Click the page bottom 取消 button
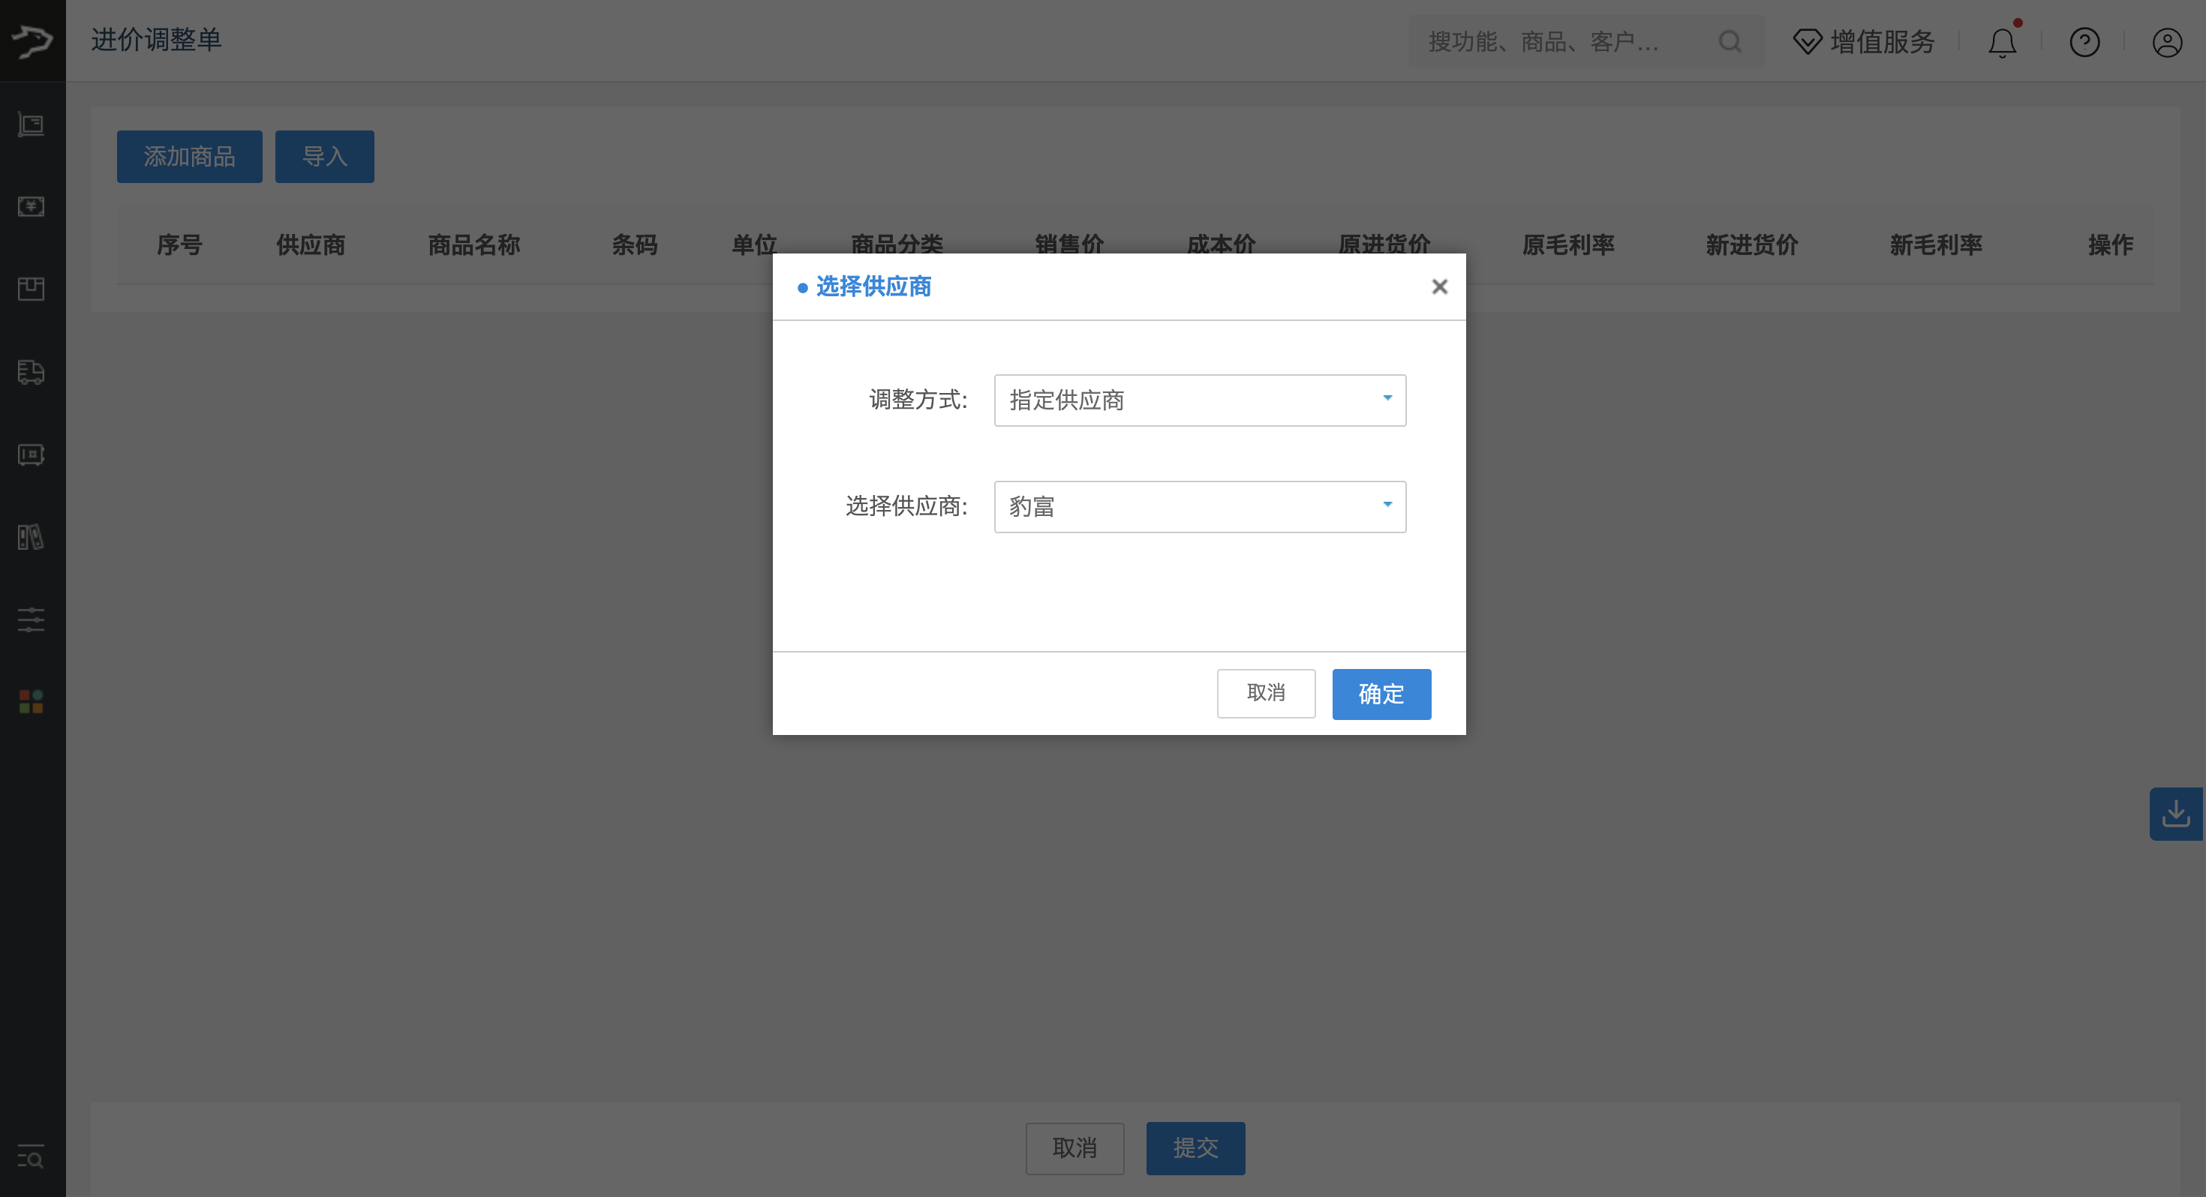 [x=1074, y=1148]
